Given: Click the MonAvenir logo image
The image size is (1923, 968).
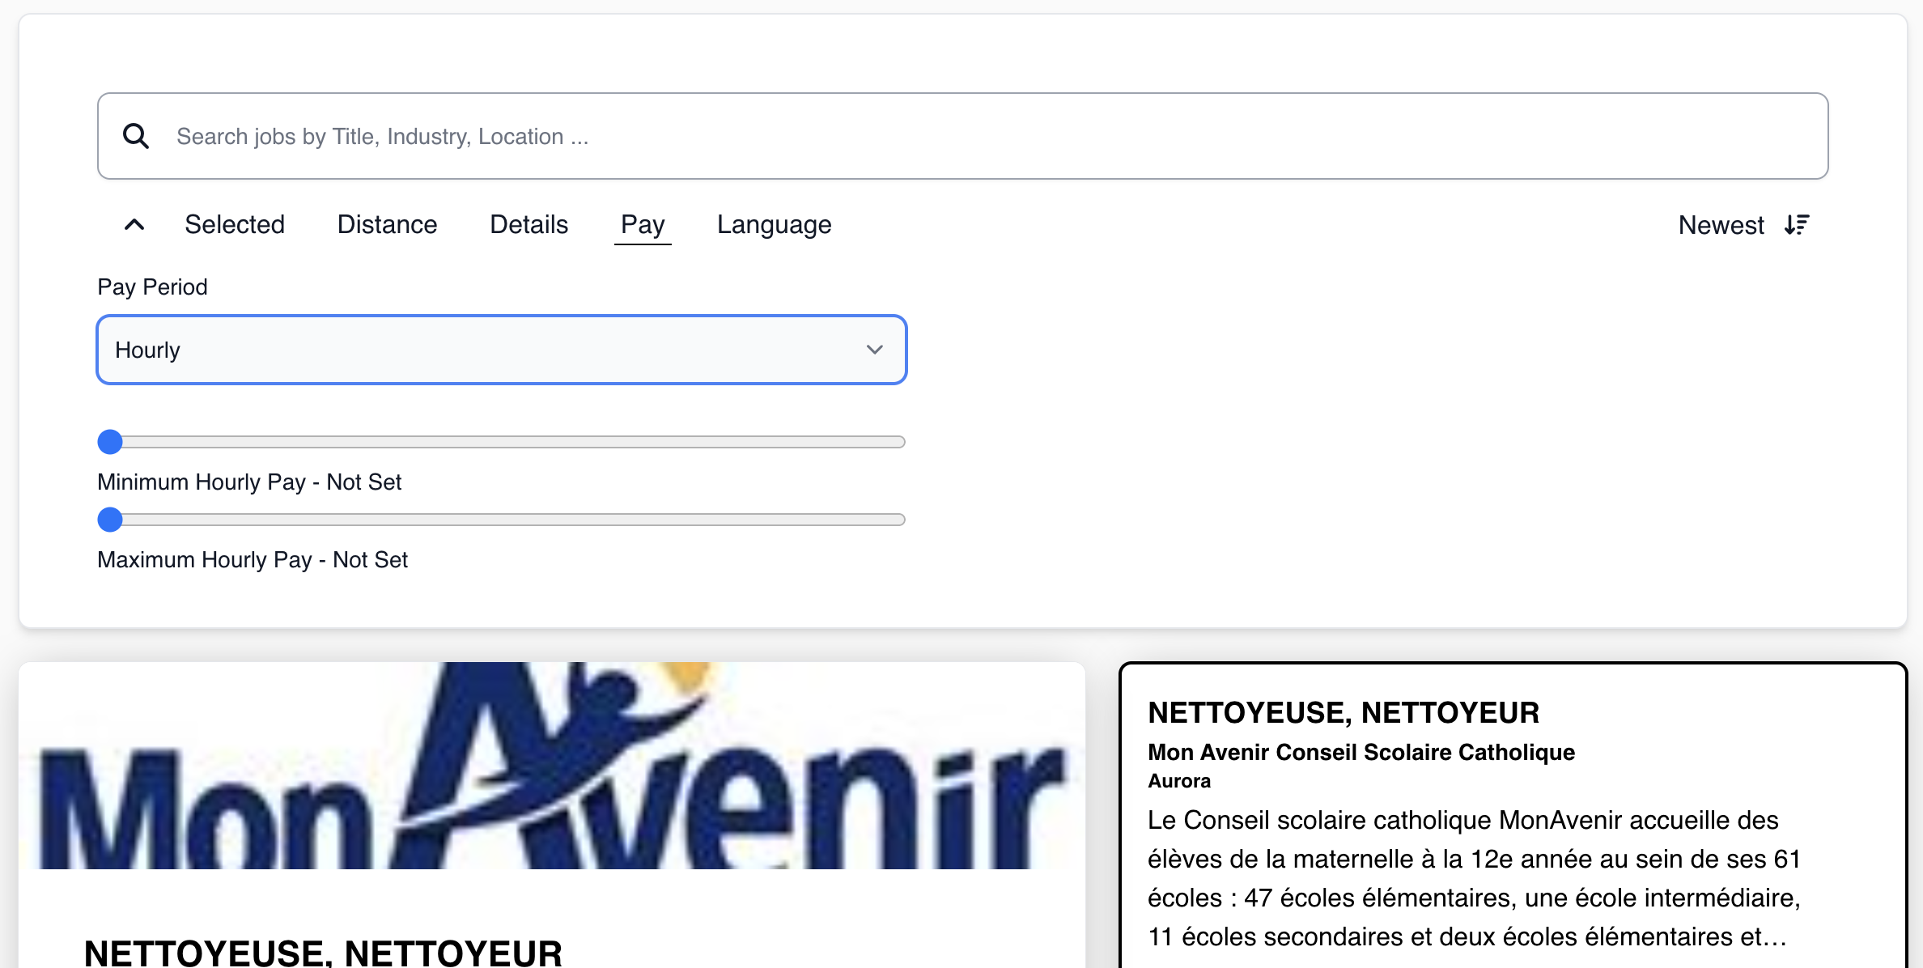Looking at the screenshot, I should point(552,766).
